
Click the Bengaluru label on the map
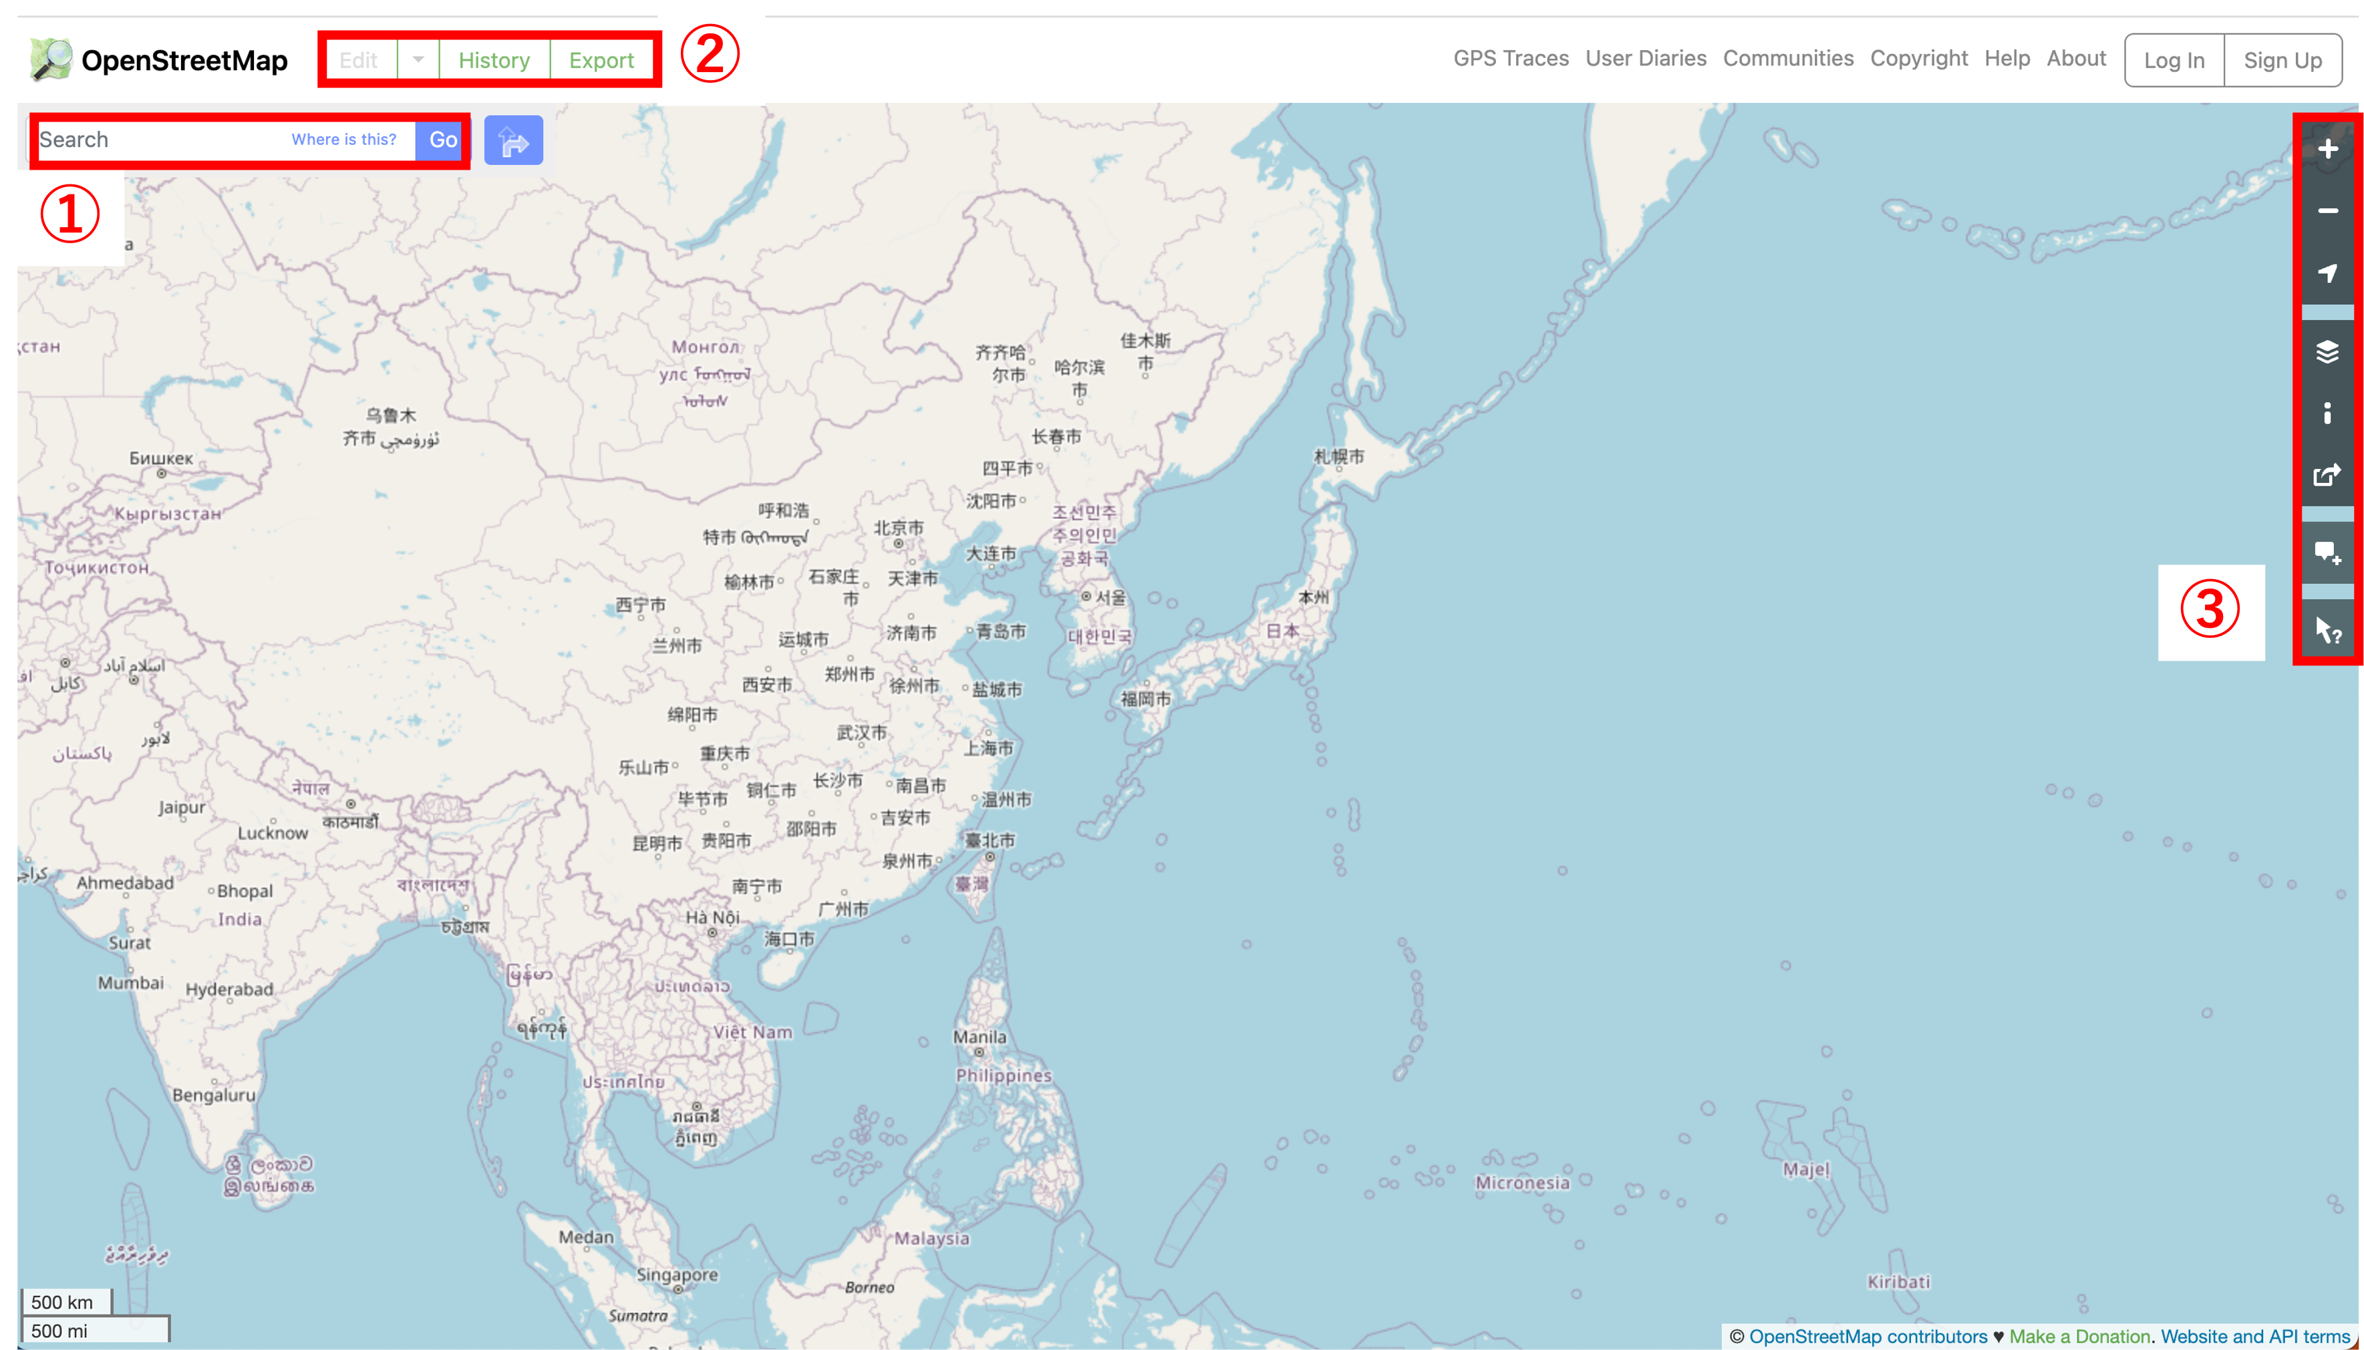[x=213, y=1095]
